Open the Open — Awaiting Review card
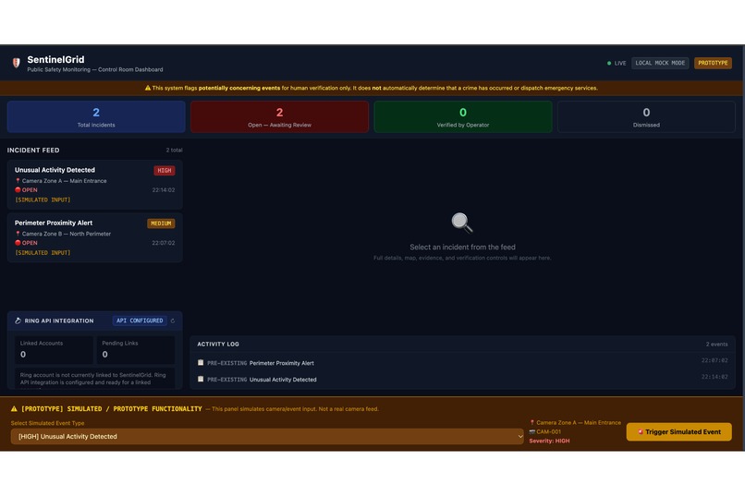This screenshot has height=496, width=745. tap(279, 116)
